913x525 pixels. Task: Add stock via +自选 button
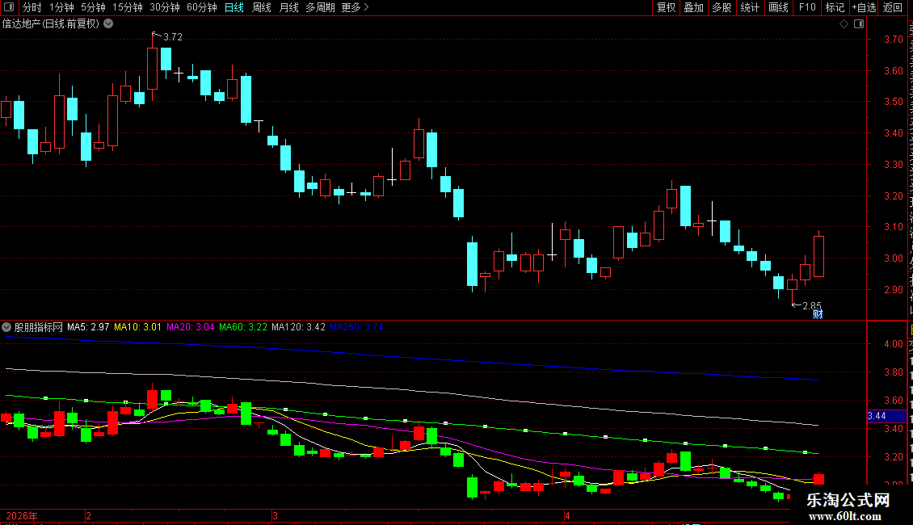coord(864,7)
